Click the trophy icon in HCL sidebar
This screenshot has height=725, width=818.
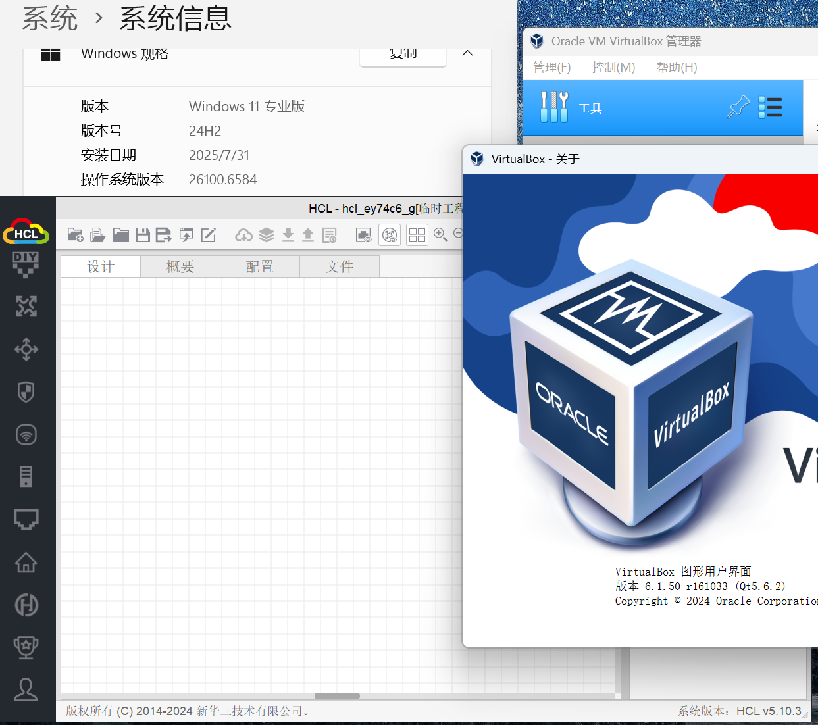click(26, 648)
